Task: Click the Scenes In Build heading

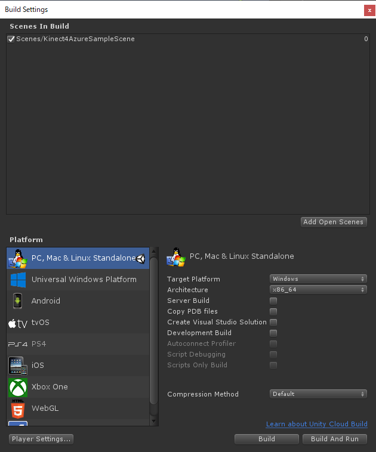Action: pyautogui.click(x=39, y=26)
